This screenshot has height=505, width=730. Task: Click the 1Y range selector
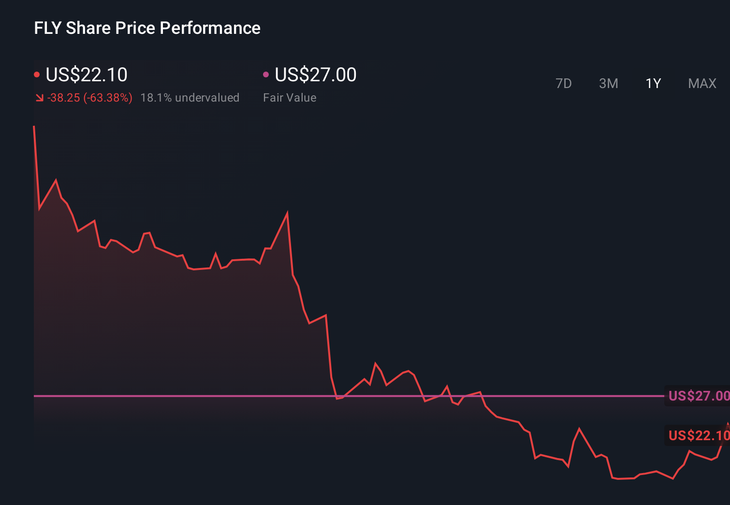[653, 83]
